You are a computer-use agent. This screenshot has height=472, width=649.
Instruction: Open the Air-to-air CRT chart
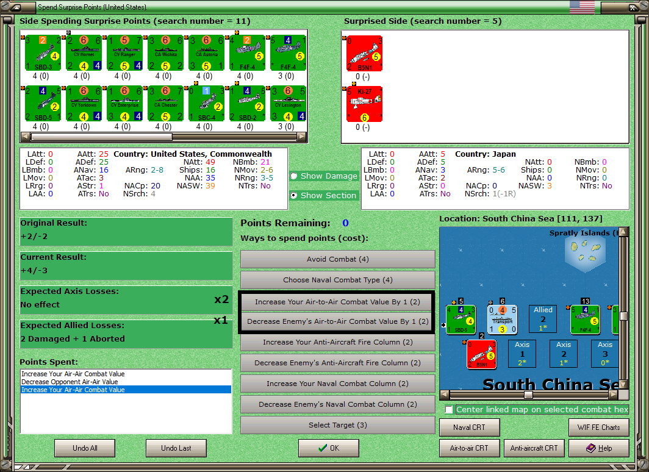(469, 448)
